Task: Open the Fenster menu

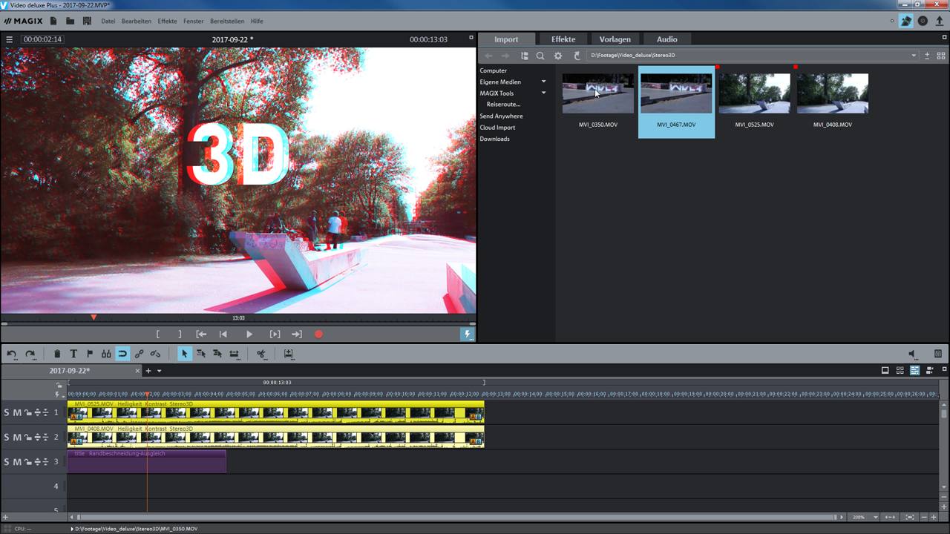Action: tap(194, 21)
